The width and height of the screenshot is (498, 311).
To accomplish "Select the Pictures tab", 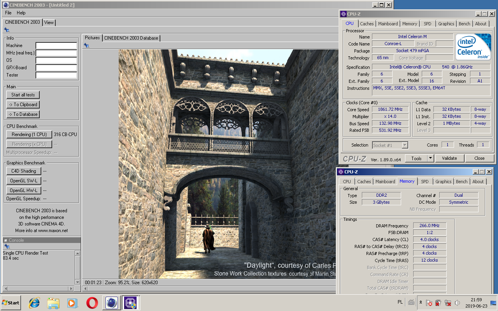I will [92, 38].
